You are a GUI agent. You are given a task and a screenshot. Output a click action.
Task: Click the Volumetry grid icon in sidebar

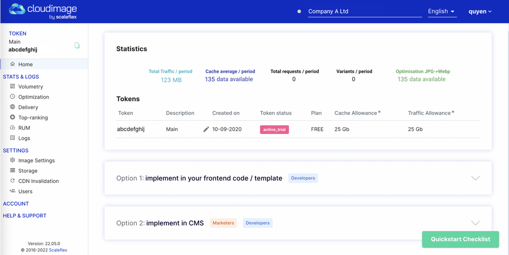[13, 87]
